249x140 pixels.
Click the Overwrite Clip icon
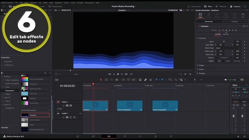pyautogui.click(x=128, y=80)
